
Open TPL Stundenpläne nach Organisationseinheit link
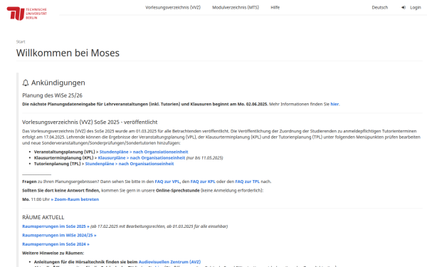pyautogui.click(x=130, y=164)
